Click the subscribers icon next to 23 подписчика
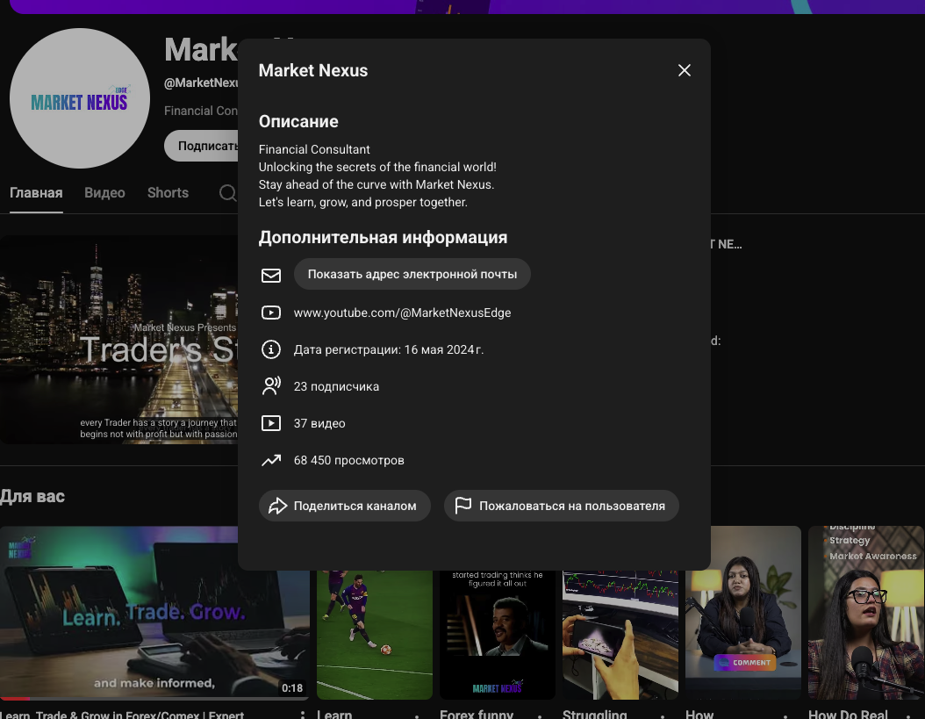The image size is (925, 719). coord(271,386)
